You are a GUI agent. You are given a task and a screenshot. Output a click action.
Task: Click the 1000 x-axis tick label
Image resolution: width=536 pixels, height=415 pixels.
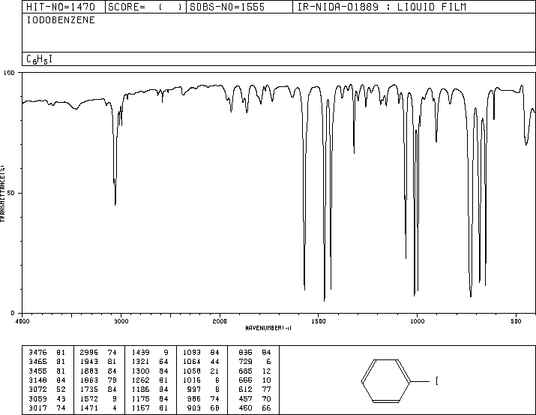(417, 321)
